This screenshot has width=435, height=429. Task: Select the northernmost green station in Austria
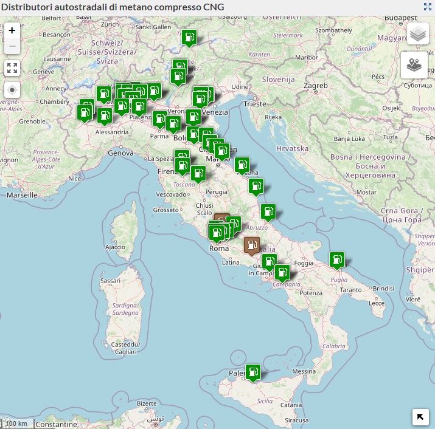coord(189,38)
